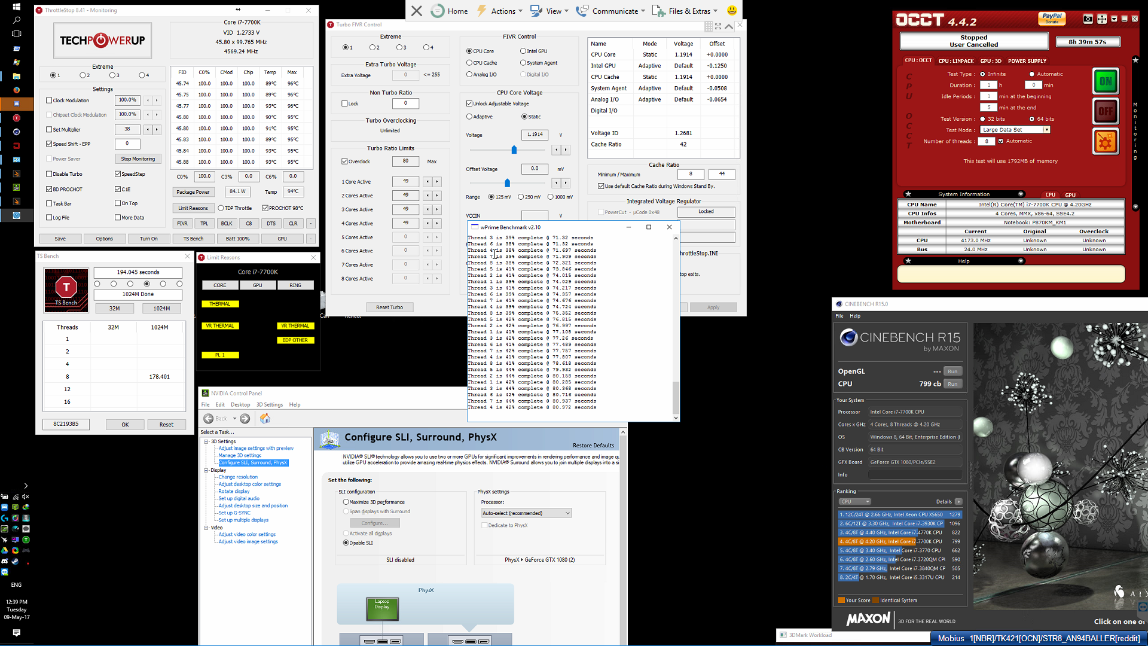Click the OCCT green ON button

pos(1106,81)
